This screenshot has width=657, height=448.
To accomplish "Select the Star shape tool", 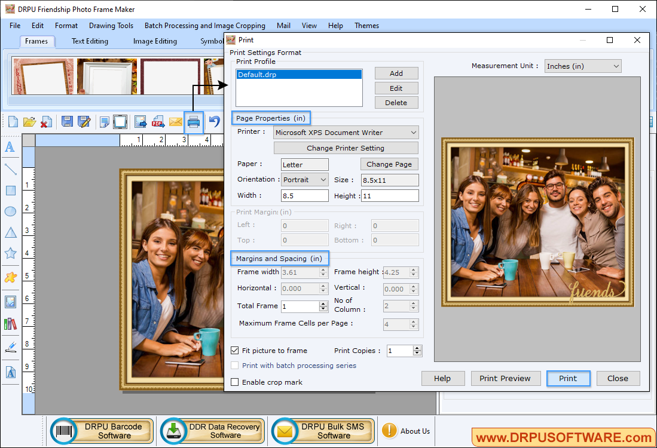I will pyautogui.click(x=10, y=253).
